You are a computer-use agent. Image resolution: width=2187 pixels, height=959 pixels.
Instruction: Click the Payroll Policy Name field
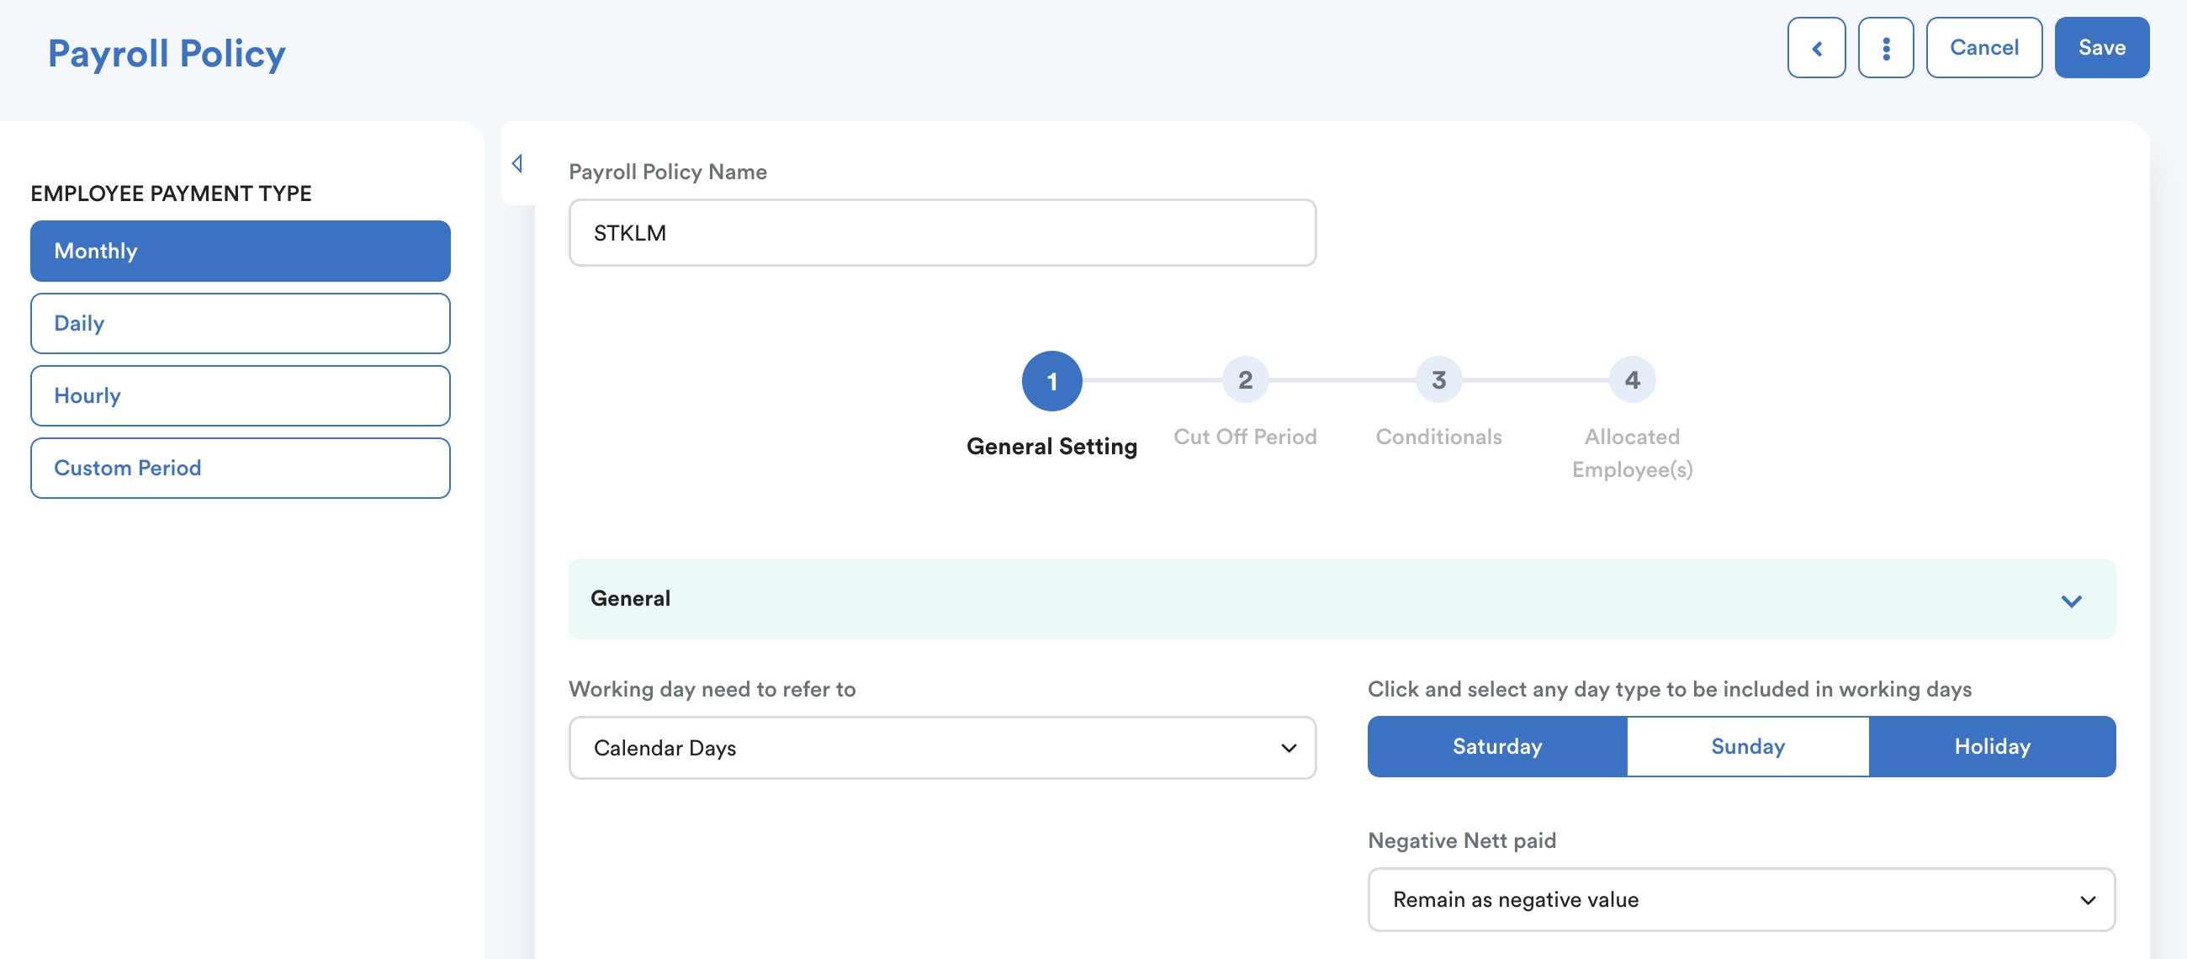[941, 233]
